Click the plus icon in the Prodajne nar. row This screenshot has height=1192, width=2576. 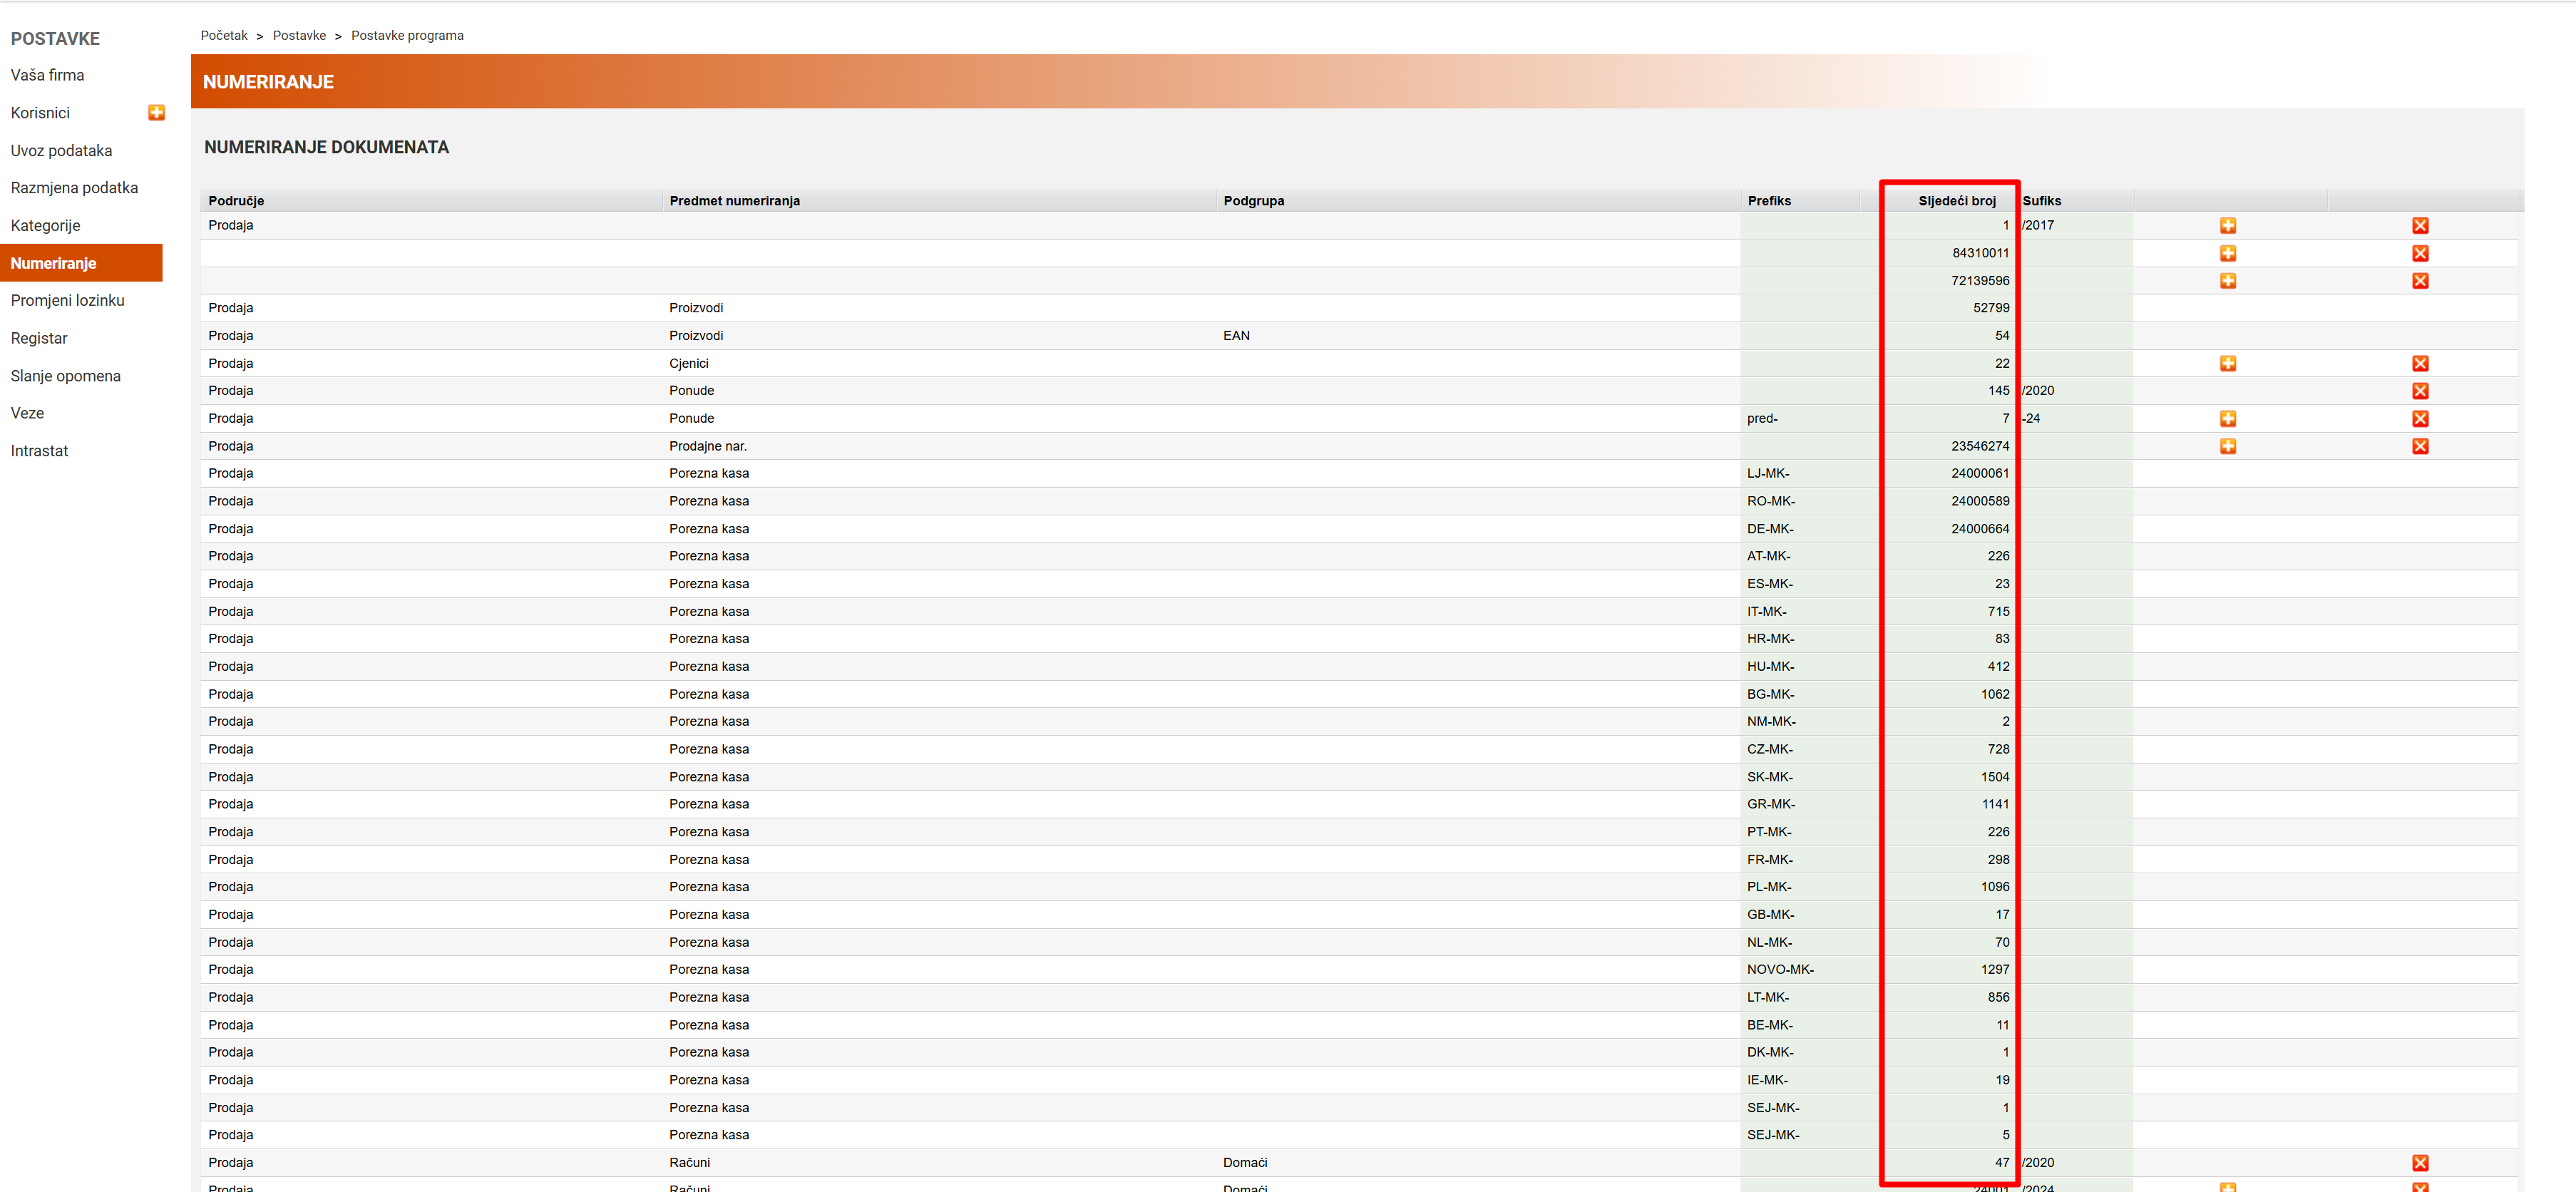click(x=2227, y=446)
